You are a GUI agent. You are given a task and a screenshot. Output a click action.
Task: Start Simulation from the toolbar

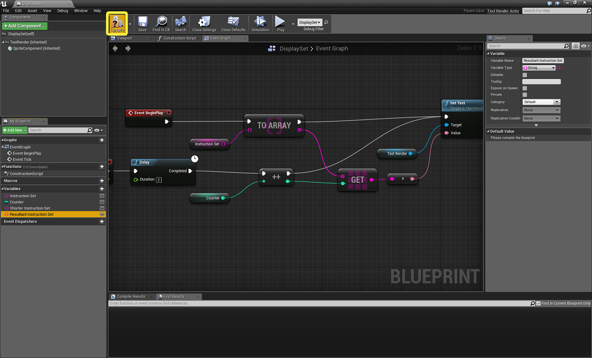click(x=260, y=23)
